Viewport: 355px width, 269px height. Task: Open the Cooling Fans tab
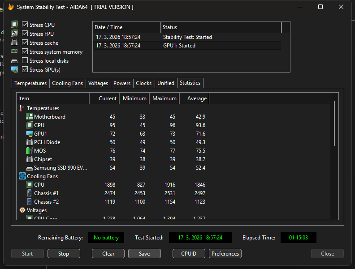coord(68,83)
